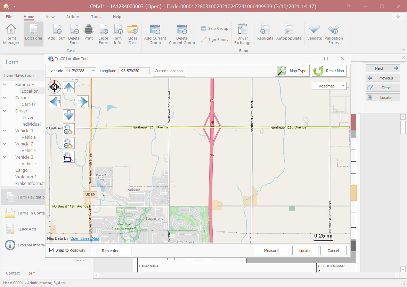Zoom in using the magnifier plus icon
Image resolution: width=407 pixels, height=287 pixels.
tap(69, 129)
